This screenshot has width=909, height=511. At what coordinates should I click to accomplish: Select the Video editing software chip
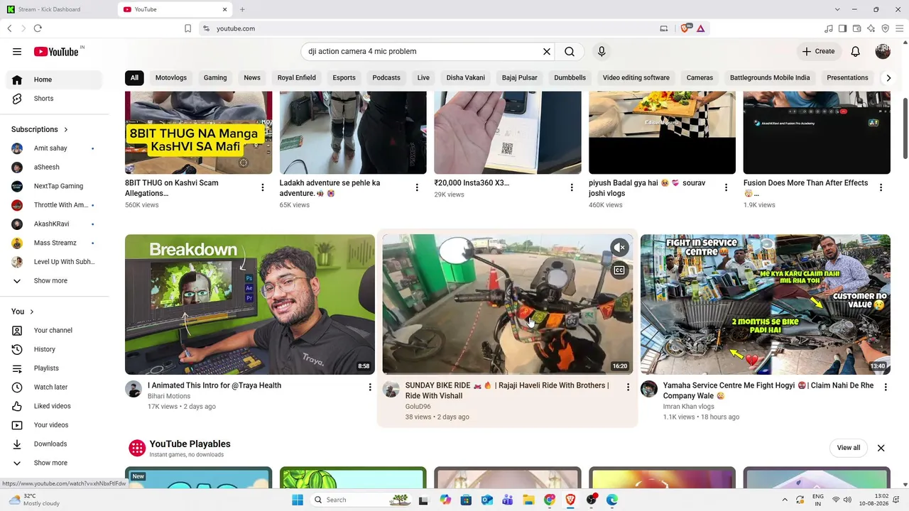click(x=636, y=78)
